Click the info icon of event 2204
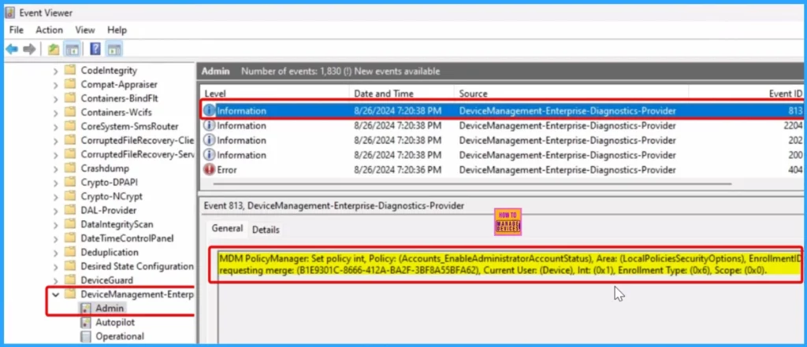This screenshot has height=347, width=807. pyautogui.click(x=210, y=125)
